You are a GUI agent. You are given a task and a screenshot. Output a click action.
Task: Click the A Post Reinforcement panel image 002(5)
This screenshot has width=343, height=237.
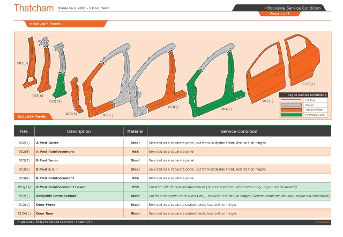click(76, 95)
